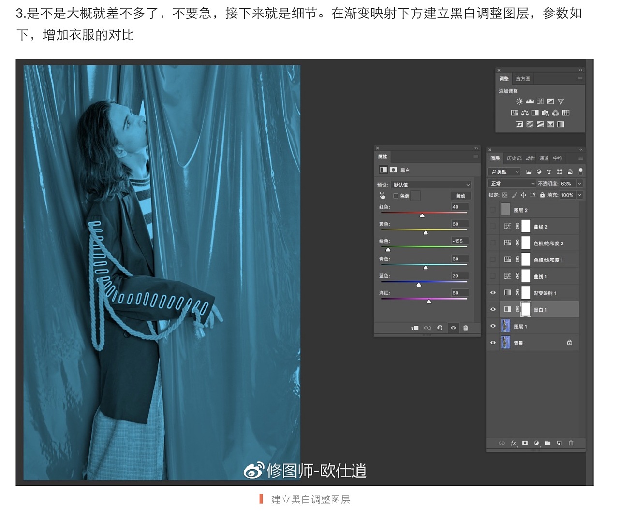Add a Hue/Saturation adjustment from Adjustments panel

[x=515, y=113]
